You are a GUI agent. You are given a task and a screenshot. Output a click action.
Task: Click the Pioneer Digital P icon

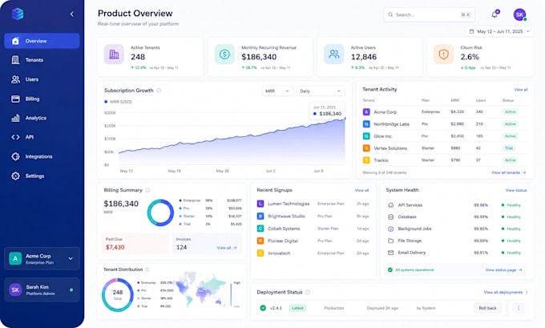260,241
